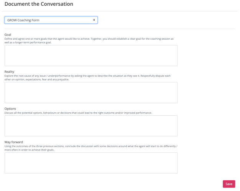Click into the Way forward text field

pyautogui.click(x=91, y=163)
